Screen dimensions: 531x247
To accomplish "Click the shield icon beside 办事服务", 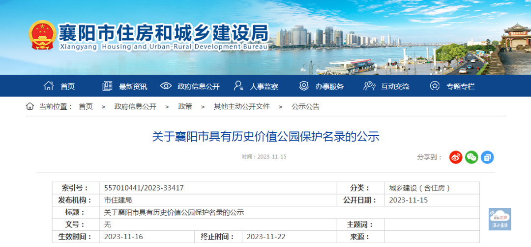I will [304, 86].
